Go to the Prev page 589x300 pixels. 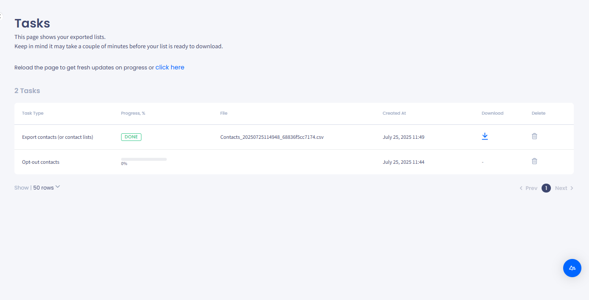tap(528, 188)
